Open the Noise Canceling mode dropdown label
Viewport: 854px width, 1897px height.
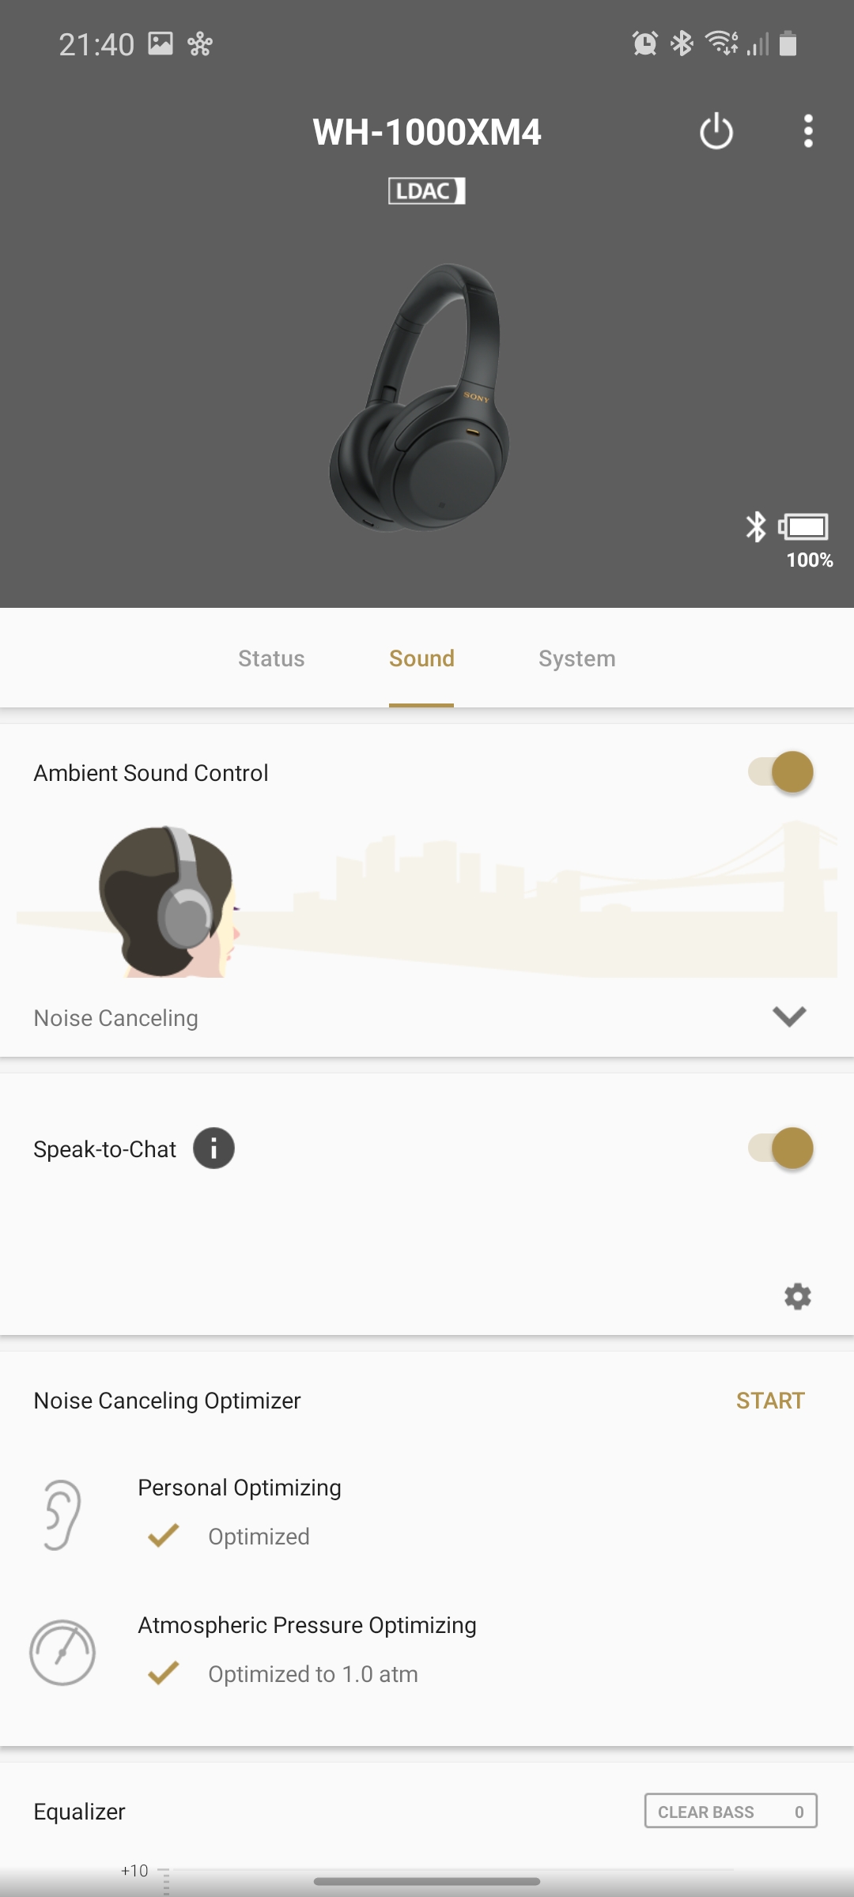pos(116,1018)
